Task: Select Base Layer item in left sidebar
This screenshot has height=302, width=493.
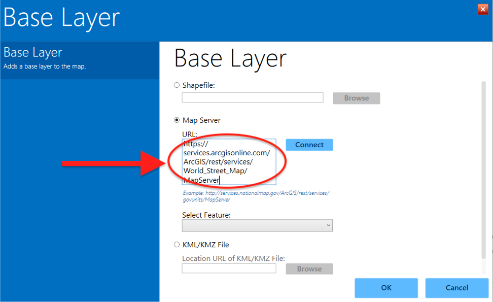Action: pos(80,60)
